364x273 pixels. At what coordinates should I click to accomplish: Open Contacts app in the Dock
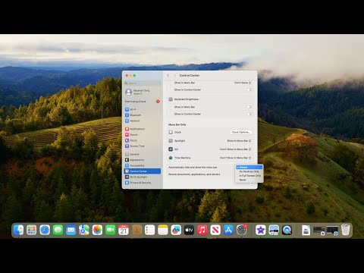(136, 230)
